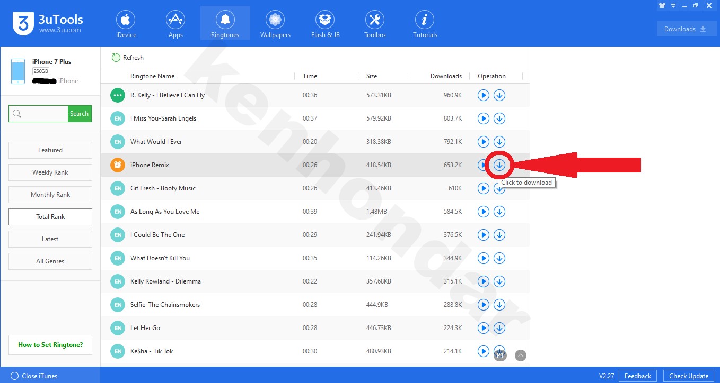
Task: Click the Check Update button
Action: point(689,376)
